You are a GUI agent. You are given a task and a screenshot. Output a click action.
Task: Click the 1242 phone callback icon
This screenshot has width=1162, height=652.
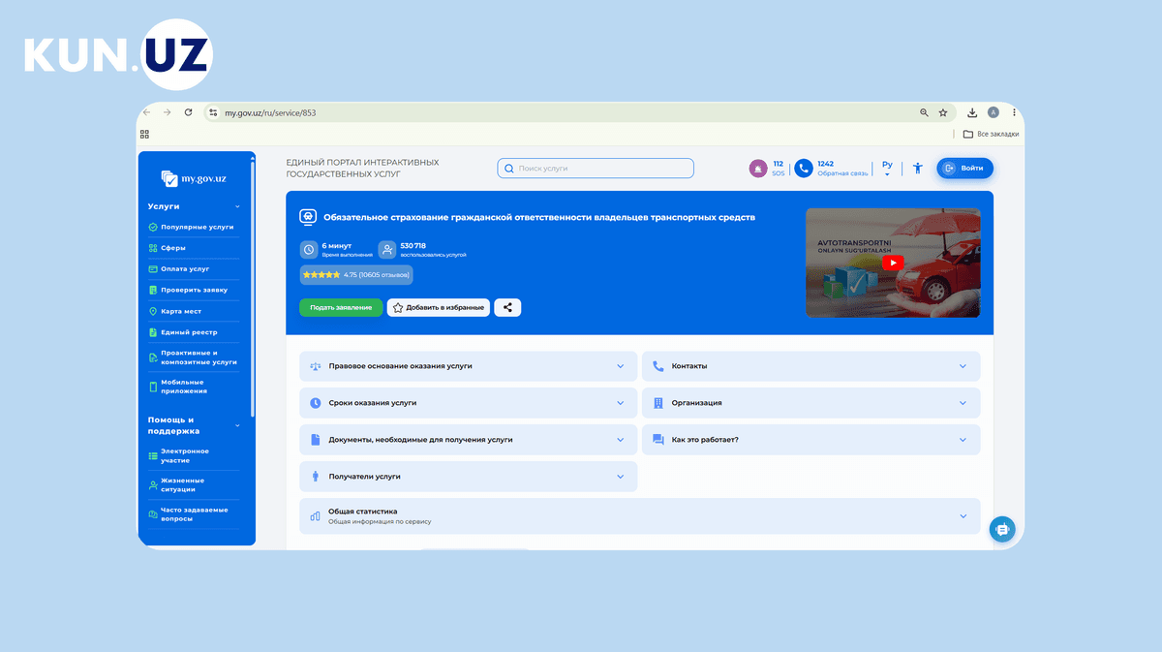(804, 169)
